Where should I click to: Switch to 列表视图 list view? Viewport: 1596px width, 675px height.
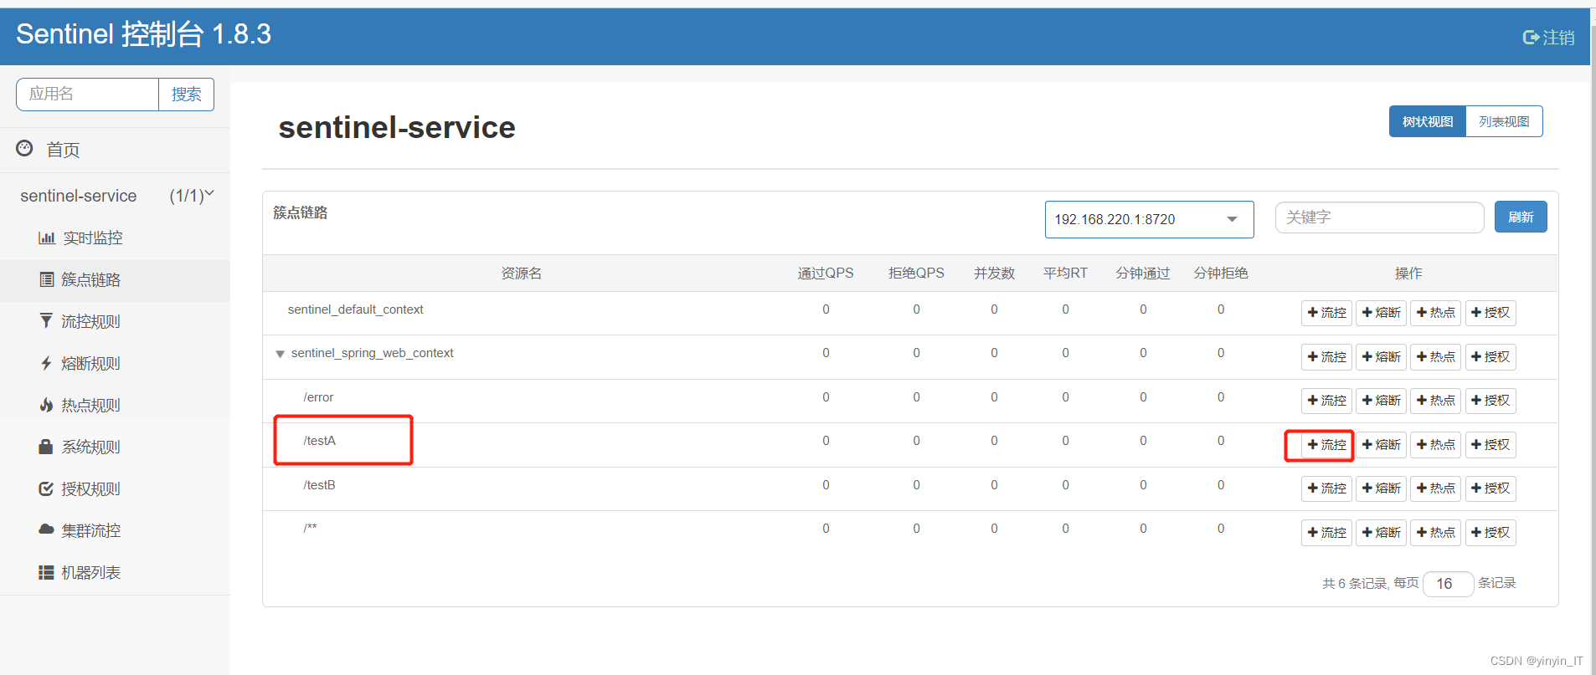click(1504, 121)
